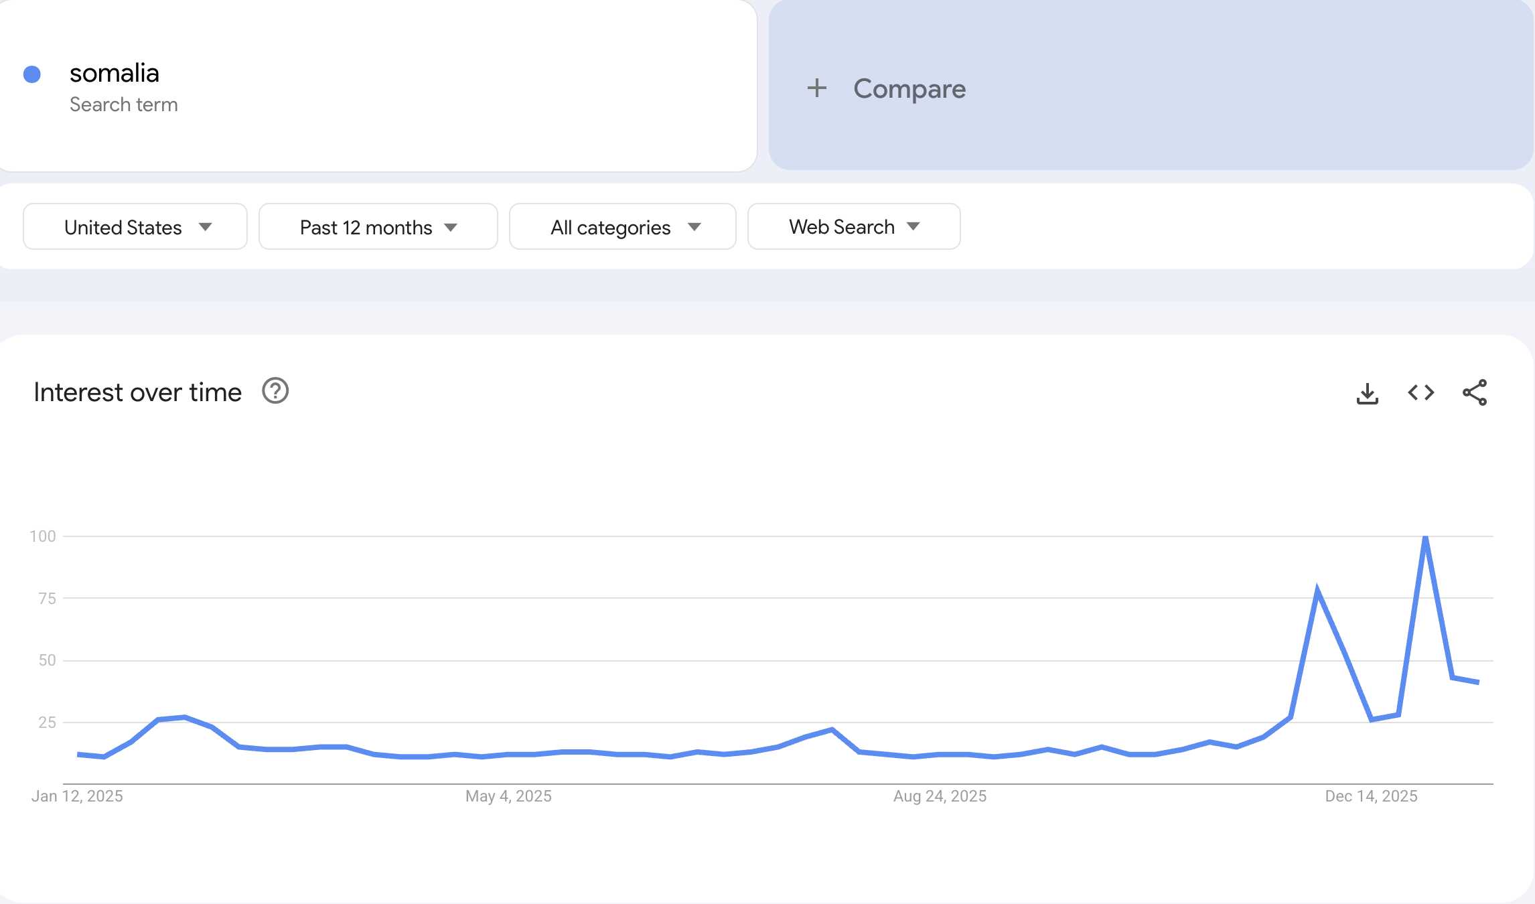Open the All categories dropdown
This screenshot has height=904, width=1535.
[622, 227]
